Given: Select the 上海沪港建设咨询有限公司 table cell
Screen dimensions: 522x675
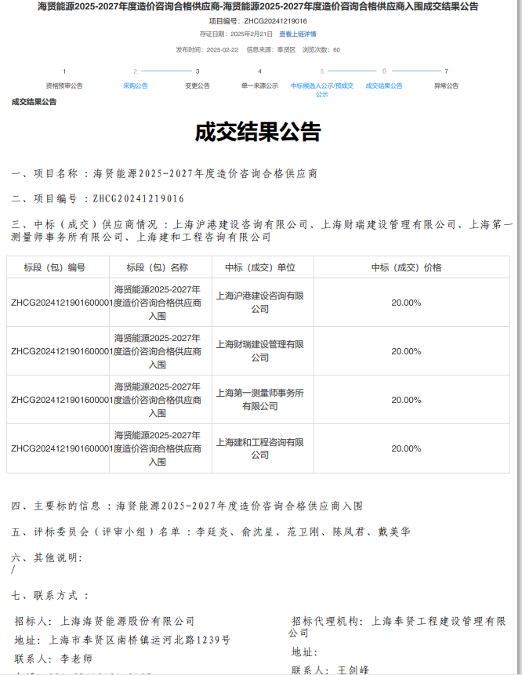Looking at the screenshot, I should (260, 303).
